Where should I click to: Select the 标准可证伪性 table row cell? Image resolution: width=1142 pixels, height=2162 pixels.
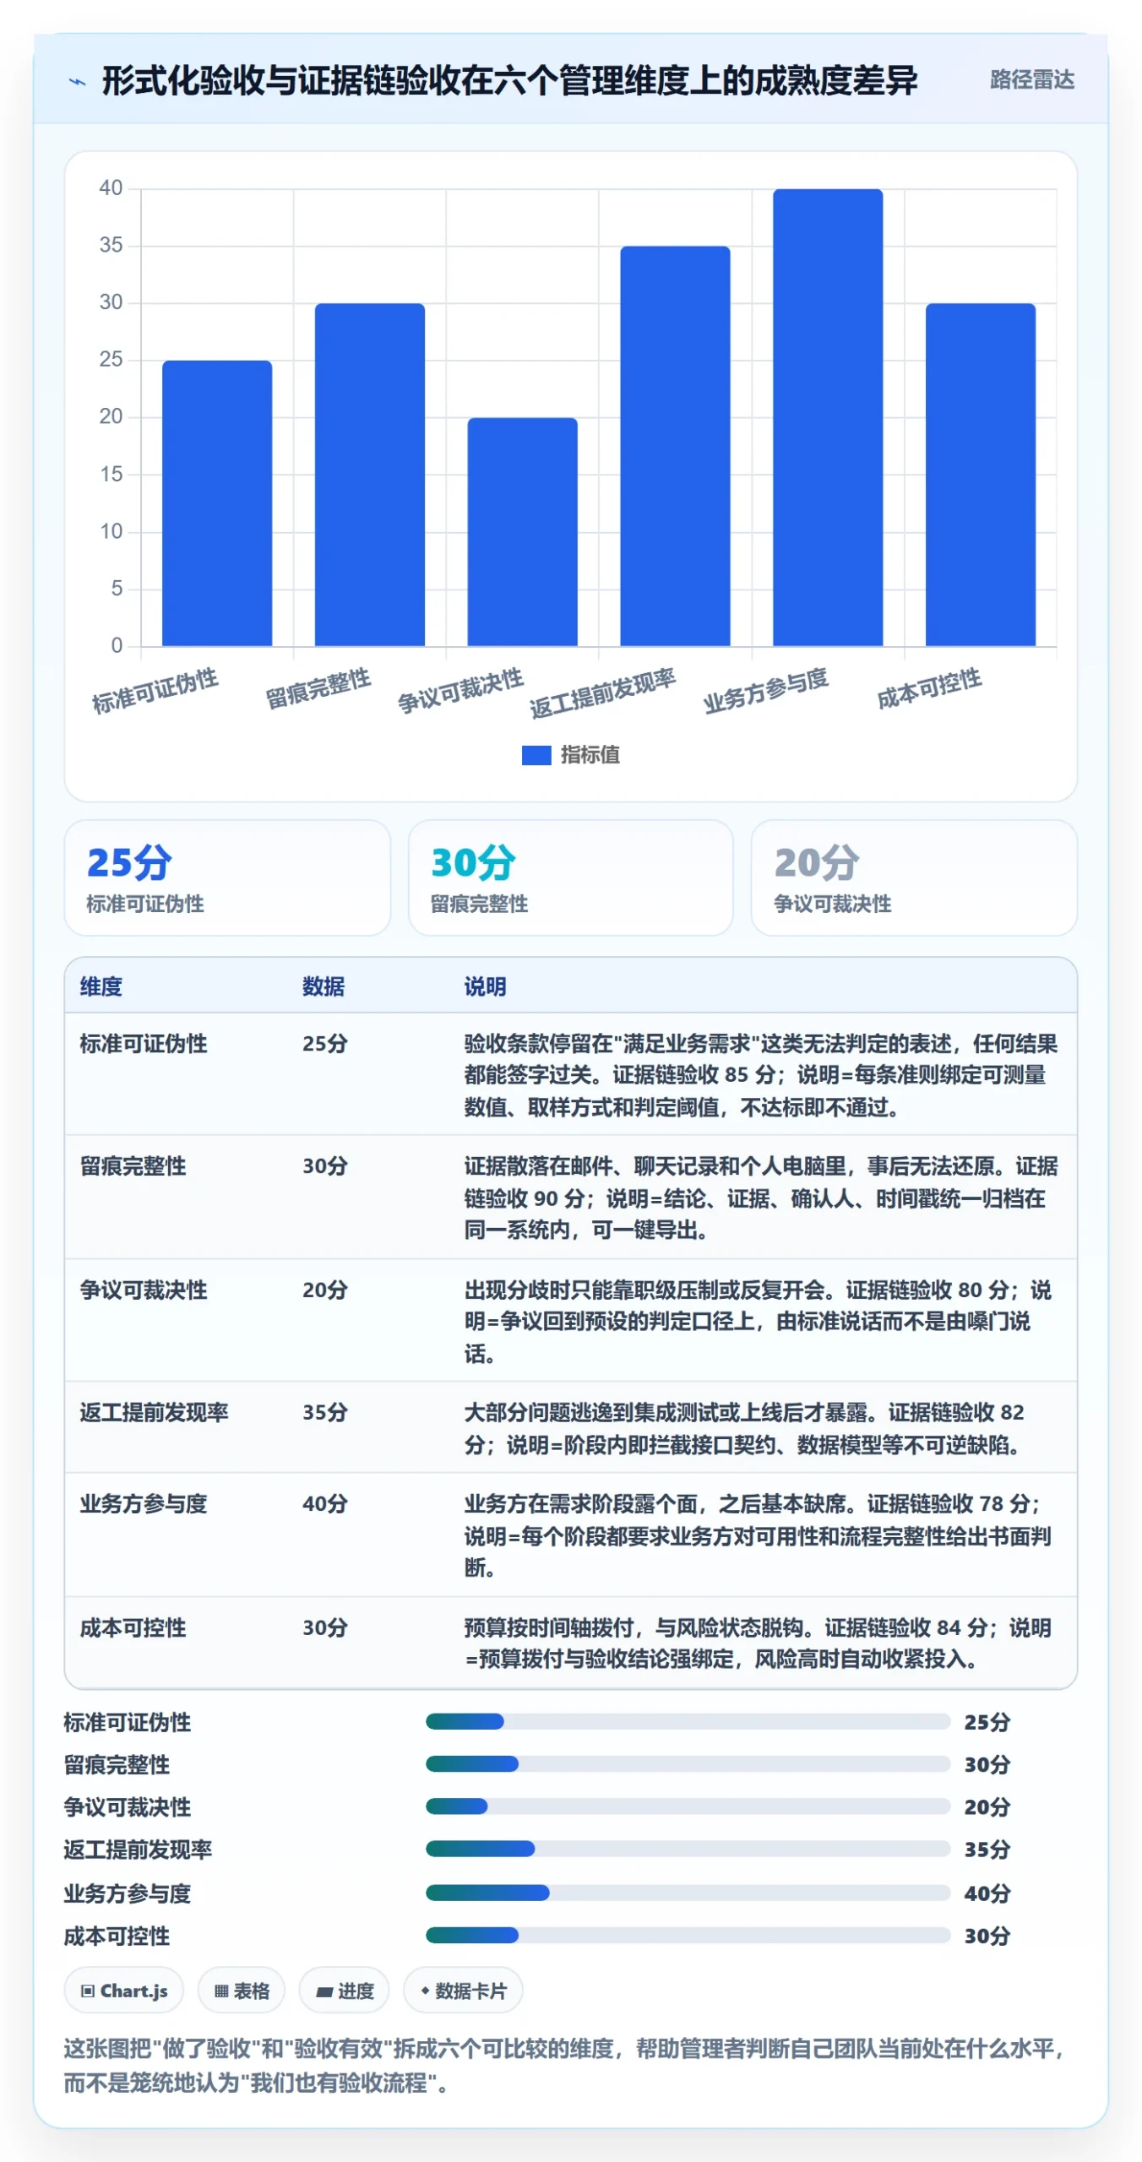click(x=143, y=1044)
